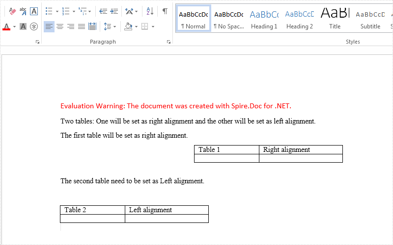This screenshot has height=245, width=393.
Task: Click the 'Two tables: One will be' sentence
Action: [188, 121]
